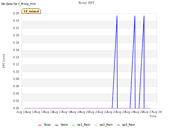Toggle the Tonzi series in legend
This screenshot has height=130, width=173.
(x=45, y=125)
